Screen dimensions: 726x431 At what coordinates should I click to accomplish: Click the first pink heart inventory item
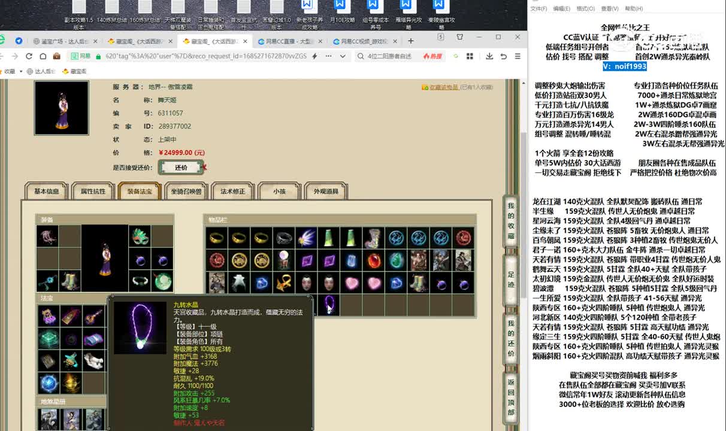click(351, 283)
